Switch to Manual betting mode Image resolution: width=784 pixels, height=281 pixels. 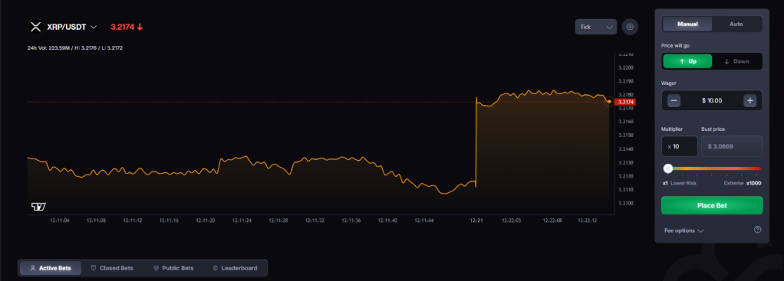point(687,24)
